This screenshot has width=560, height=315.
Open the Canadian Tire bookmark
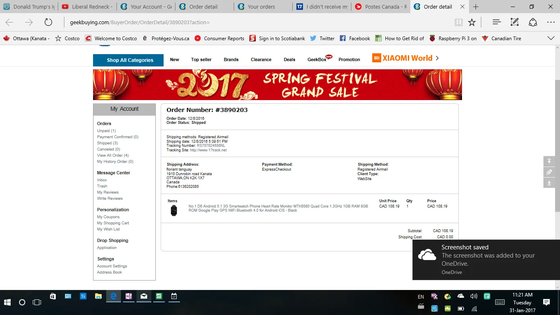pos(501,38)
